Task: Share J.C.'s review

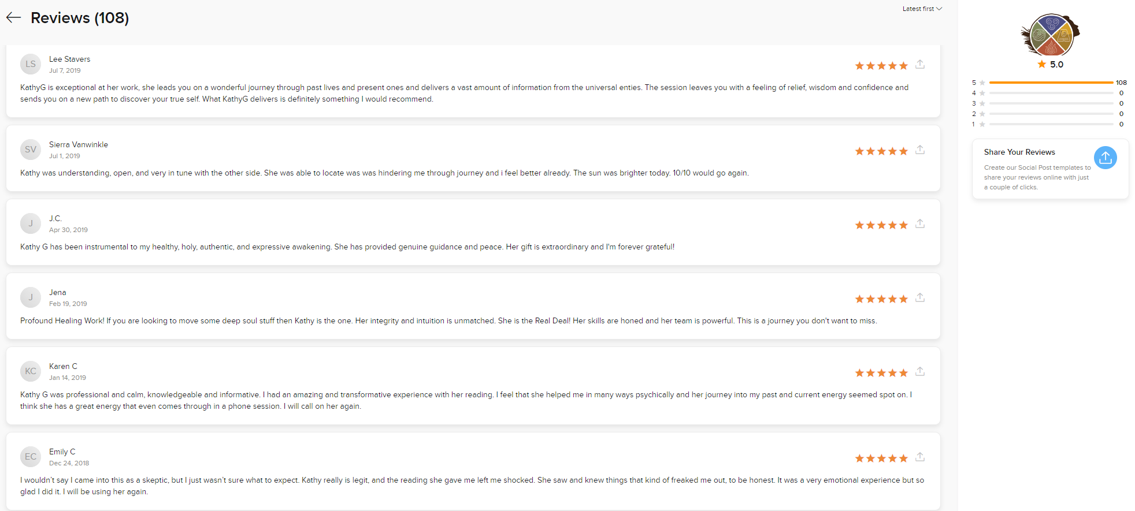Action: coord(920,223)
